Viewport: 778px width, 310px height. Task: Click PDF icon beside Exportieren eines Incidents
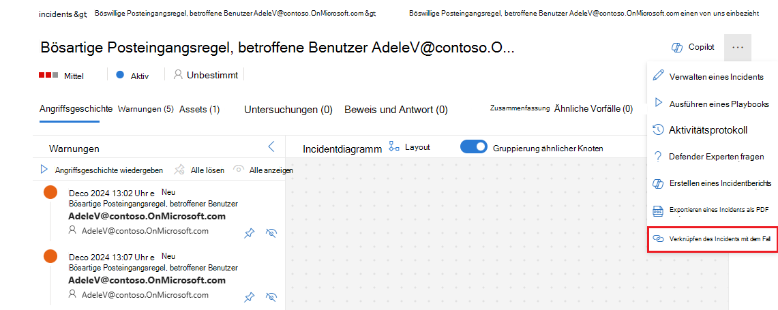(658, 211)
